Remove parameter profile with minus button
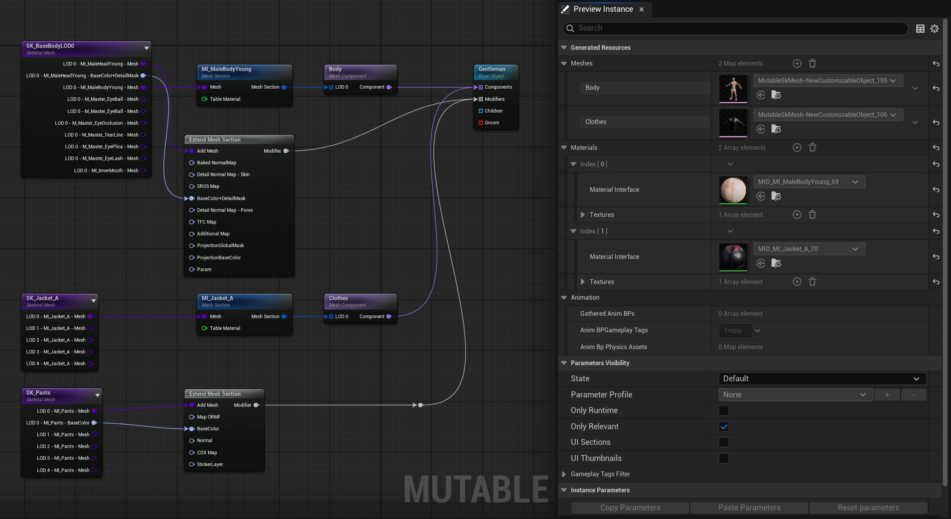This screenshot has height=519, width=951. click(914, 395)
